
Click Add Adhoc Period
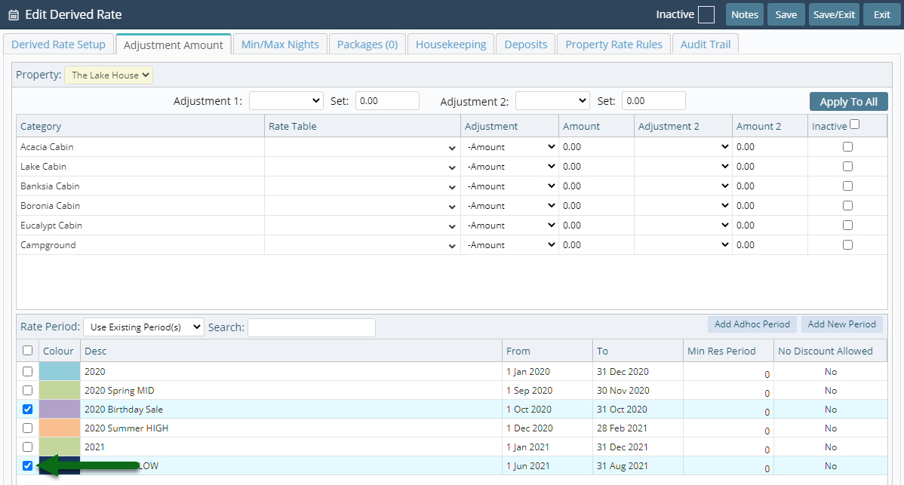click(x=752, y=324)
